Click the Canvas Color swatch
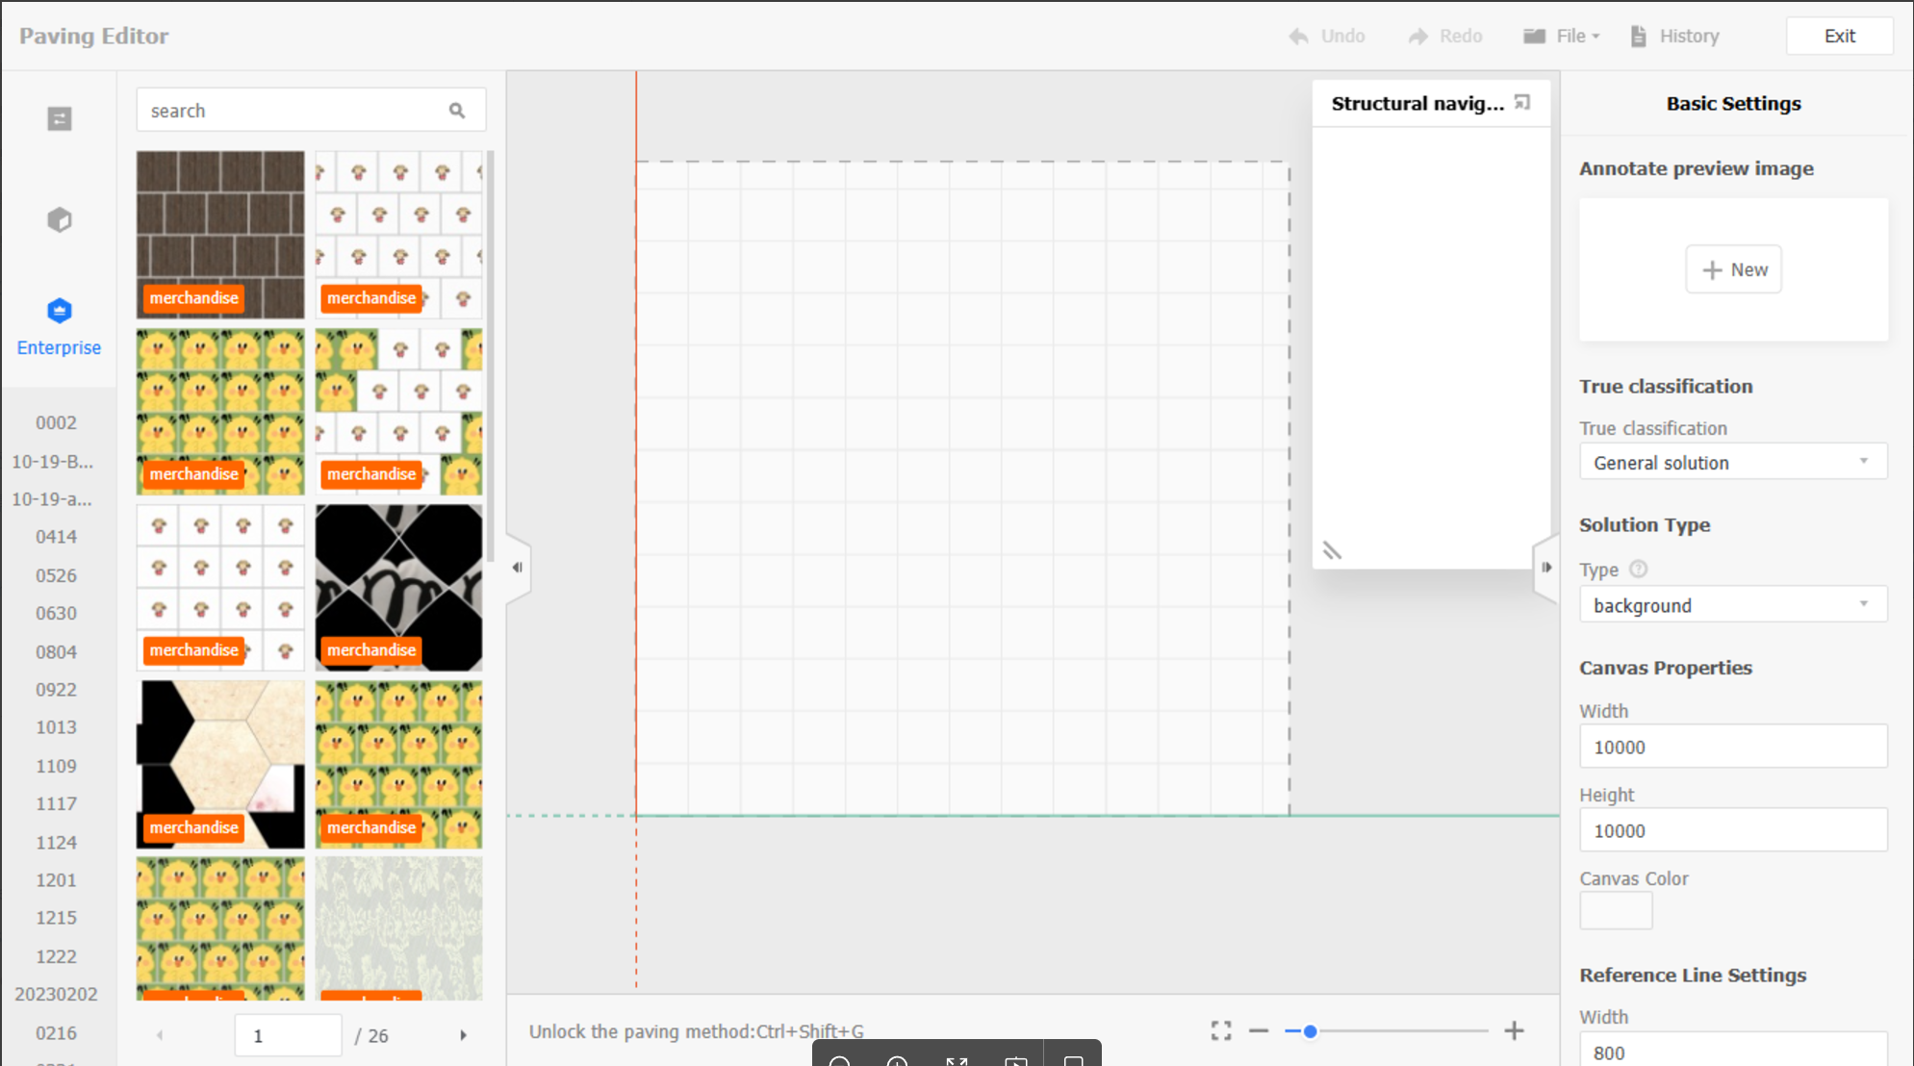This screenshot has width=1914, height=1066. point(1616,910)
